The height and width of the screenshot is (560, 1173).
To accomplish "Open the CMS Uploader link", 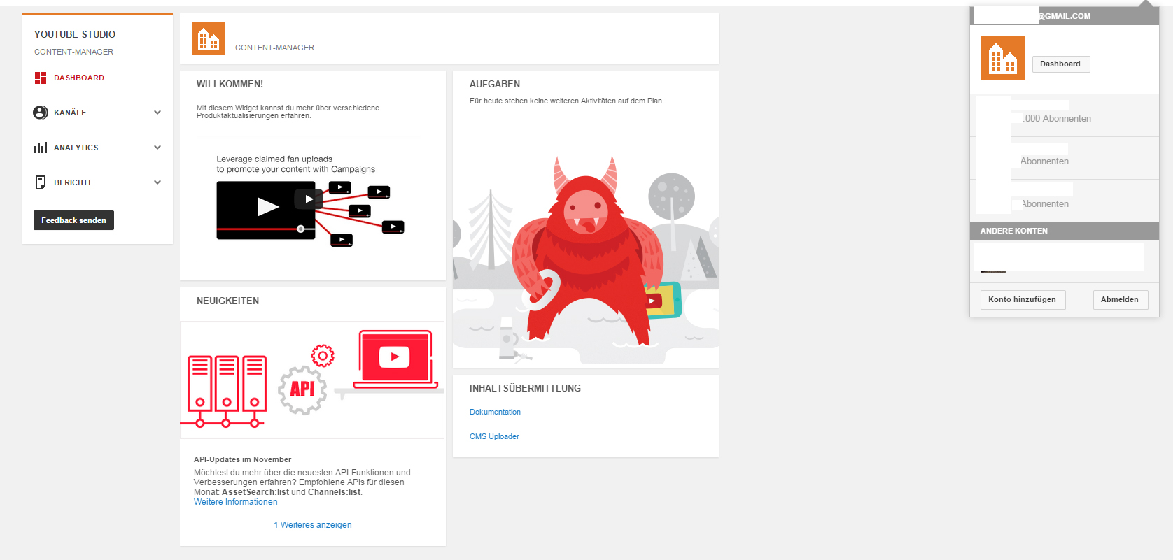I will (x=494, y=436).
